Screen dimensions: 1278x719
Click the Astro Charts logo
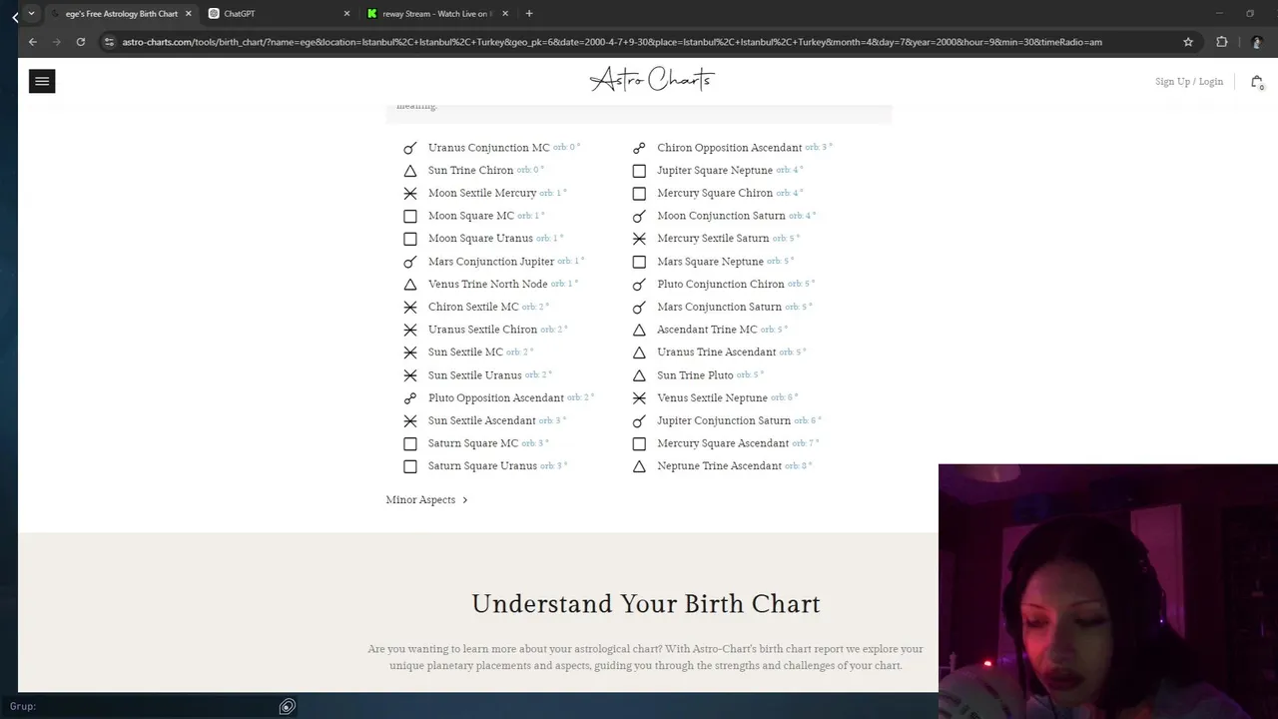(x=652, y=80)
